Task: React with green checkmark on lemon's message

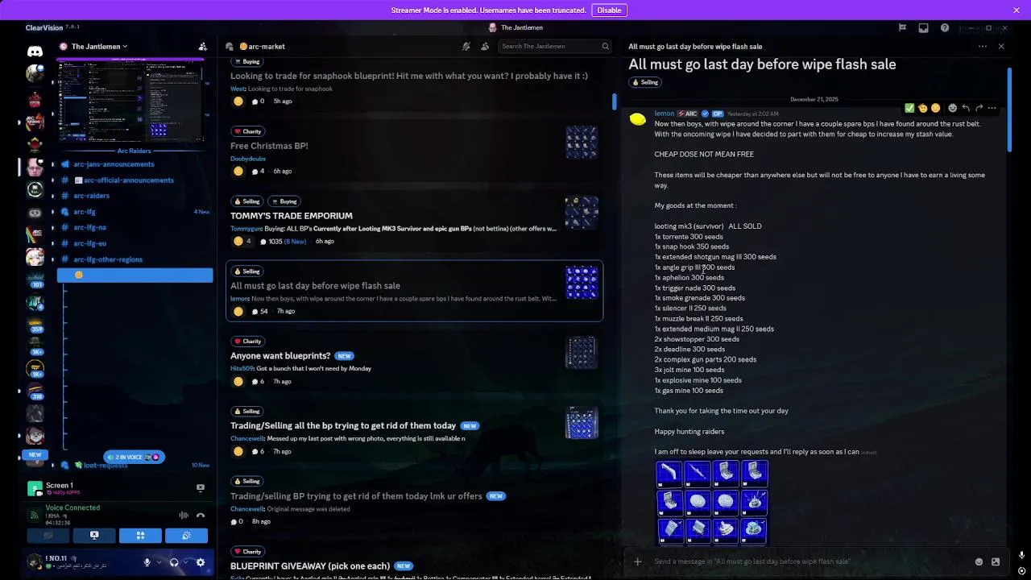Action: 909,108
